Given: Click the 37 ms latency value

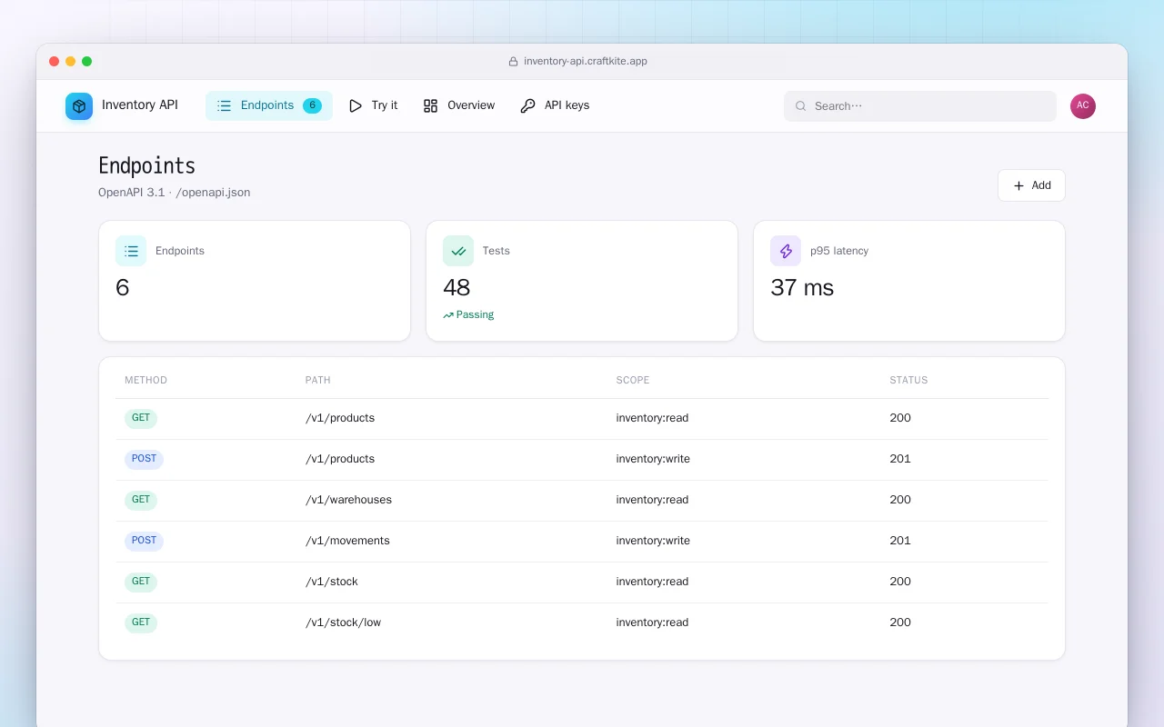Looking at the screenshot, I should coord(802,288).
